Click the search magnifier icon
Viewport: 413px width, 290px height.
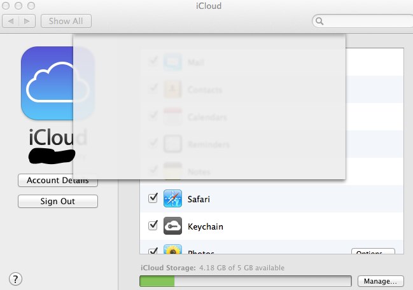point(319,21)
